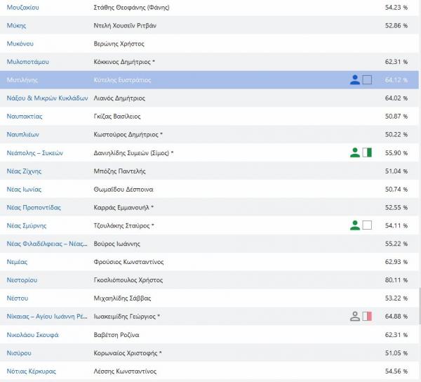
Task: Click the green person icon for Νεάπολης – Συκεών
Action: pyautogui.click(x=355, y=152)
